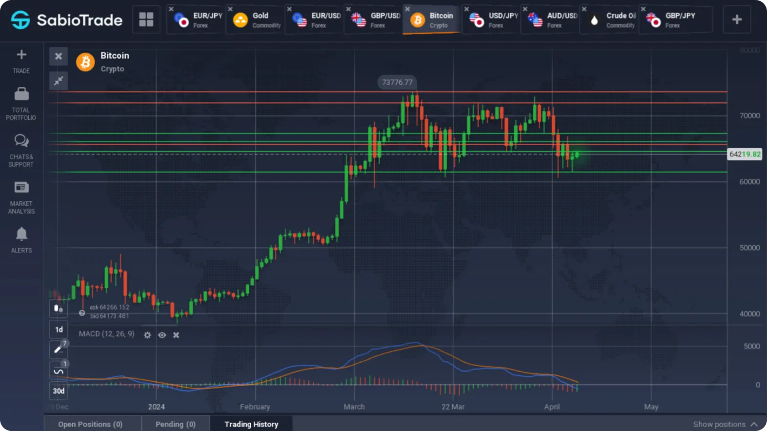Open the Open Positions (0) tab
Viewport: 767px width, 431px height.
pyautogui.click(x=91, y=424)
